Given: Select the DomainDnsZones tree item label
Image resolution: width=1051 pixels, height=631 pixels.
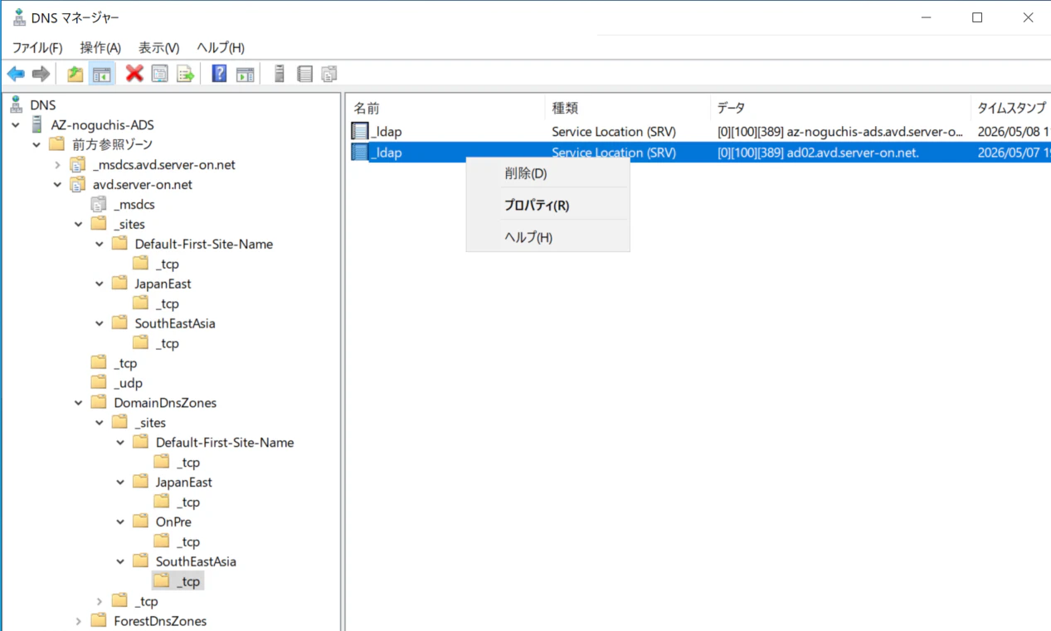Looking at the screenshot, I should (x=165, y=403).
